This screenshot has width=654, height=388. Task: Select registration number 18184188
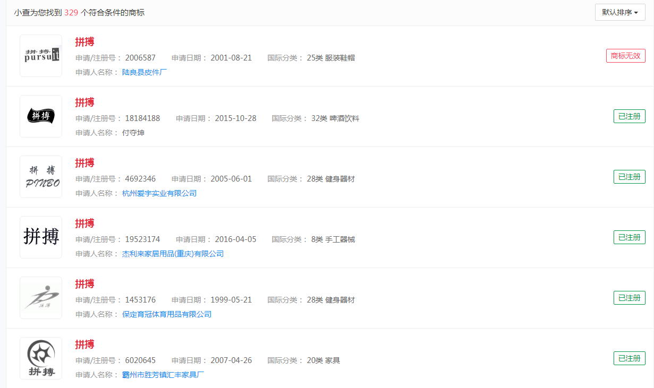click(x=142, y=118)
